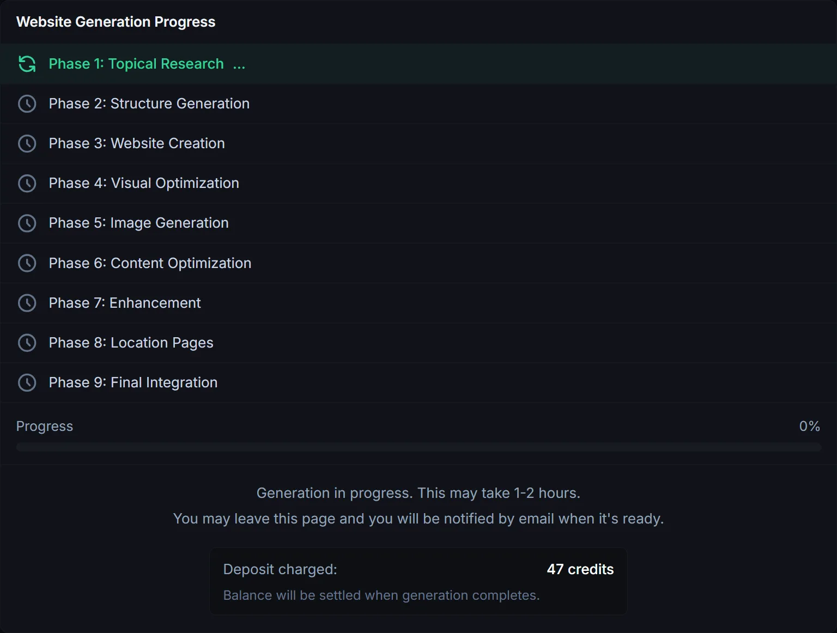
Task: Click the Website Generation Progress heading
Action: coord(116,22)
